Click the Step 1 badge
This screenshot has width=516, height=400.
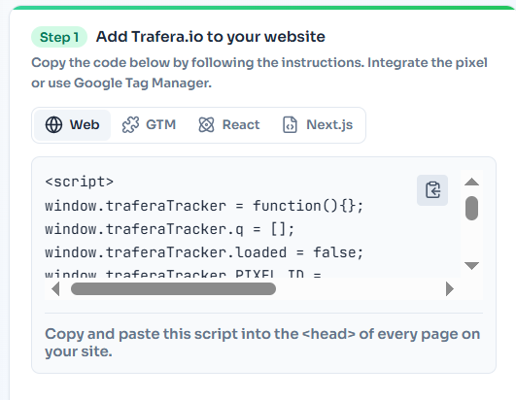pyautogui.click(x=59, y=37)
